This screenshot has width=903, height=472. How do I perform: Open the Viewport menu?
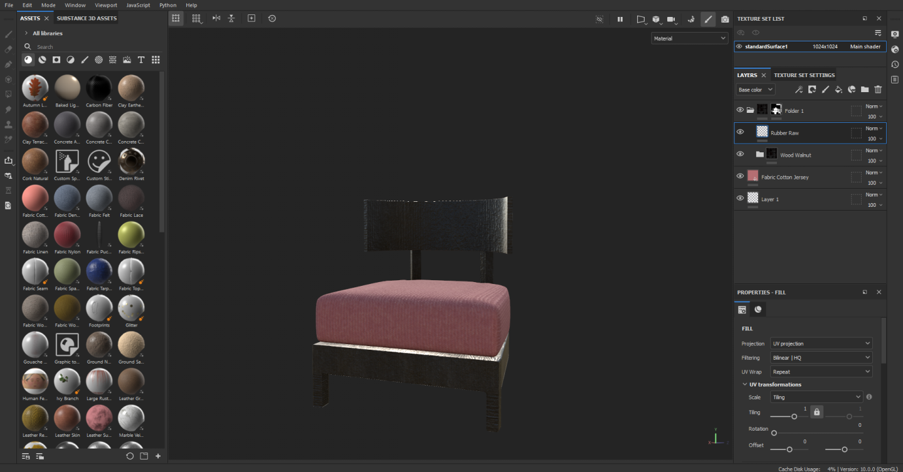pyautogui.click(x=106, y=5)
